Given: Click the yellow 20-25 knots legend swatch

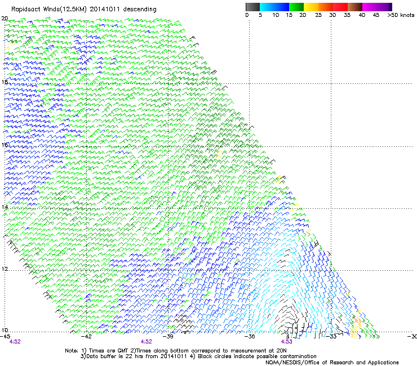Looking at the screenshot, I should (x=311, y=7).
